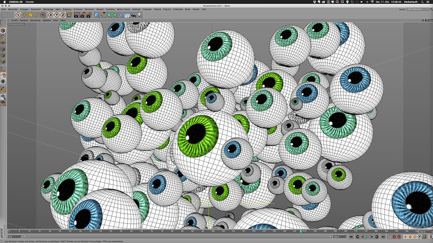Image resolution: width=433 pixels, height=243 pixels.
Task: Add a Camera object
Action: pyautogui.click(x=133, y=15)
